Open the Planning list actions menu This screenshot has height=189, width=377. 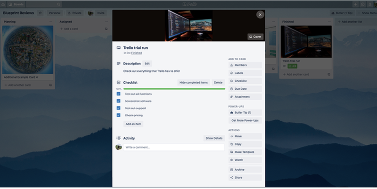point(50,22)
